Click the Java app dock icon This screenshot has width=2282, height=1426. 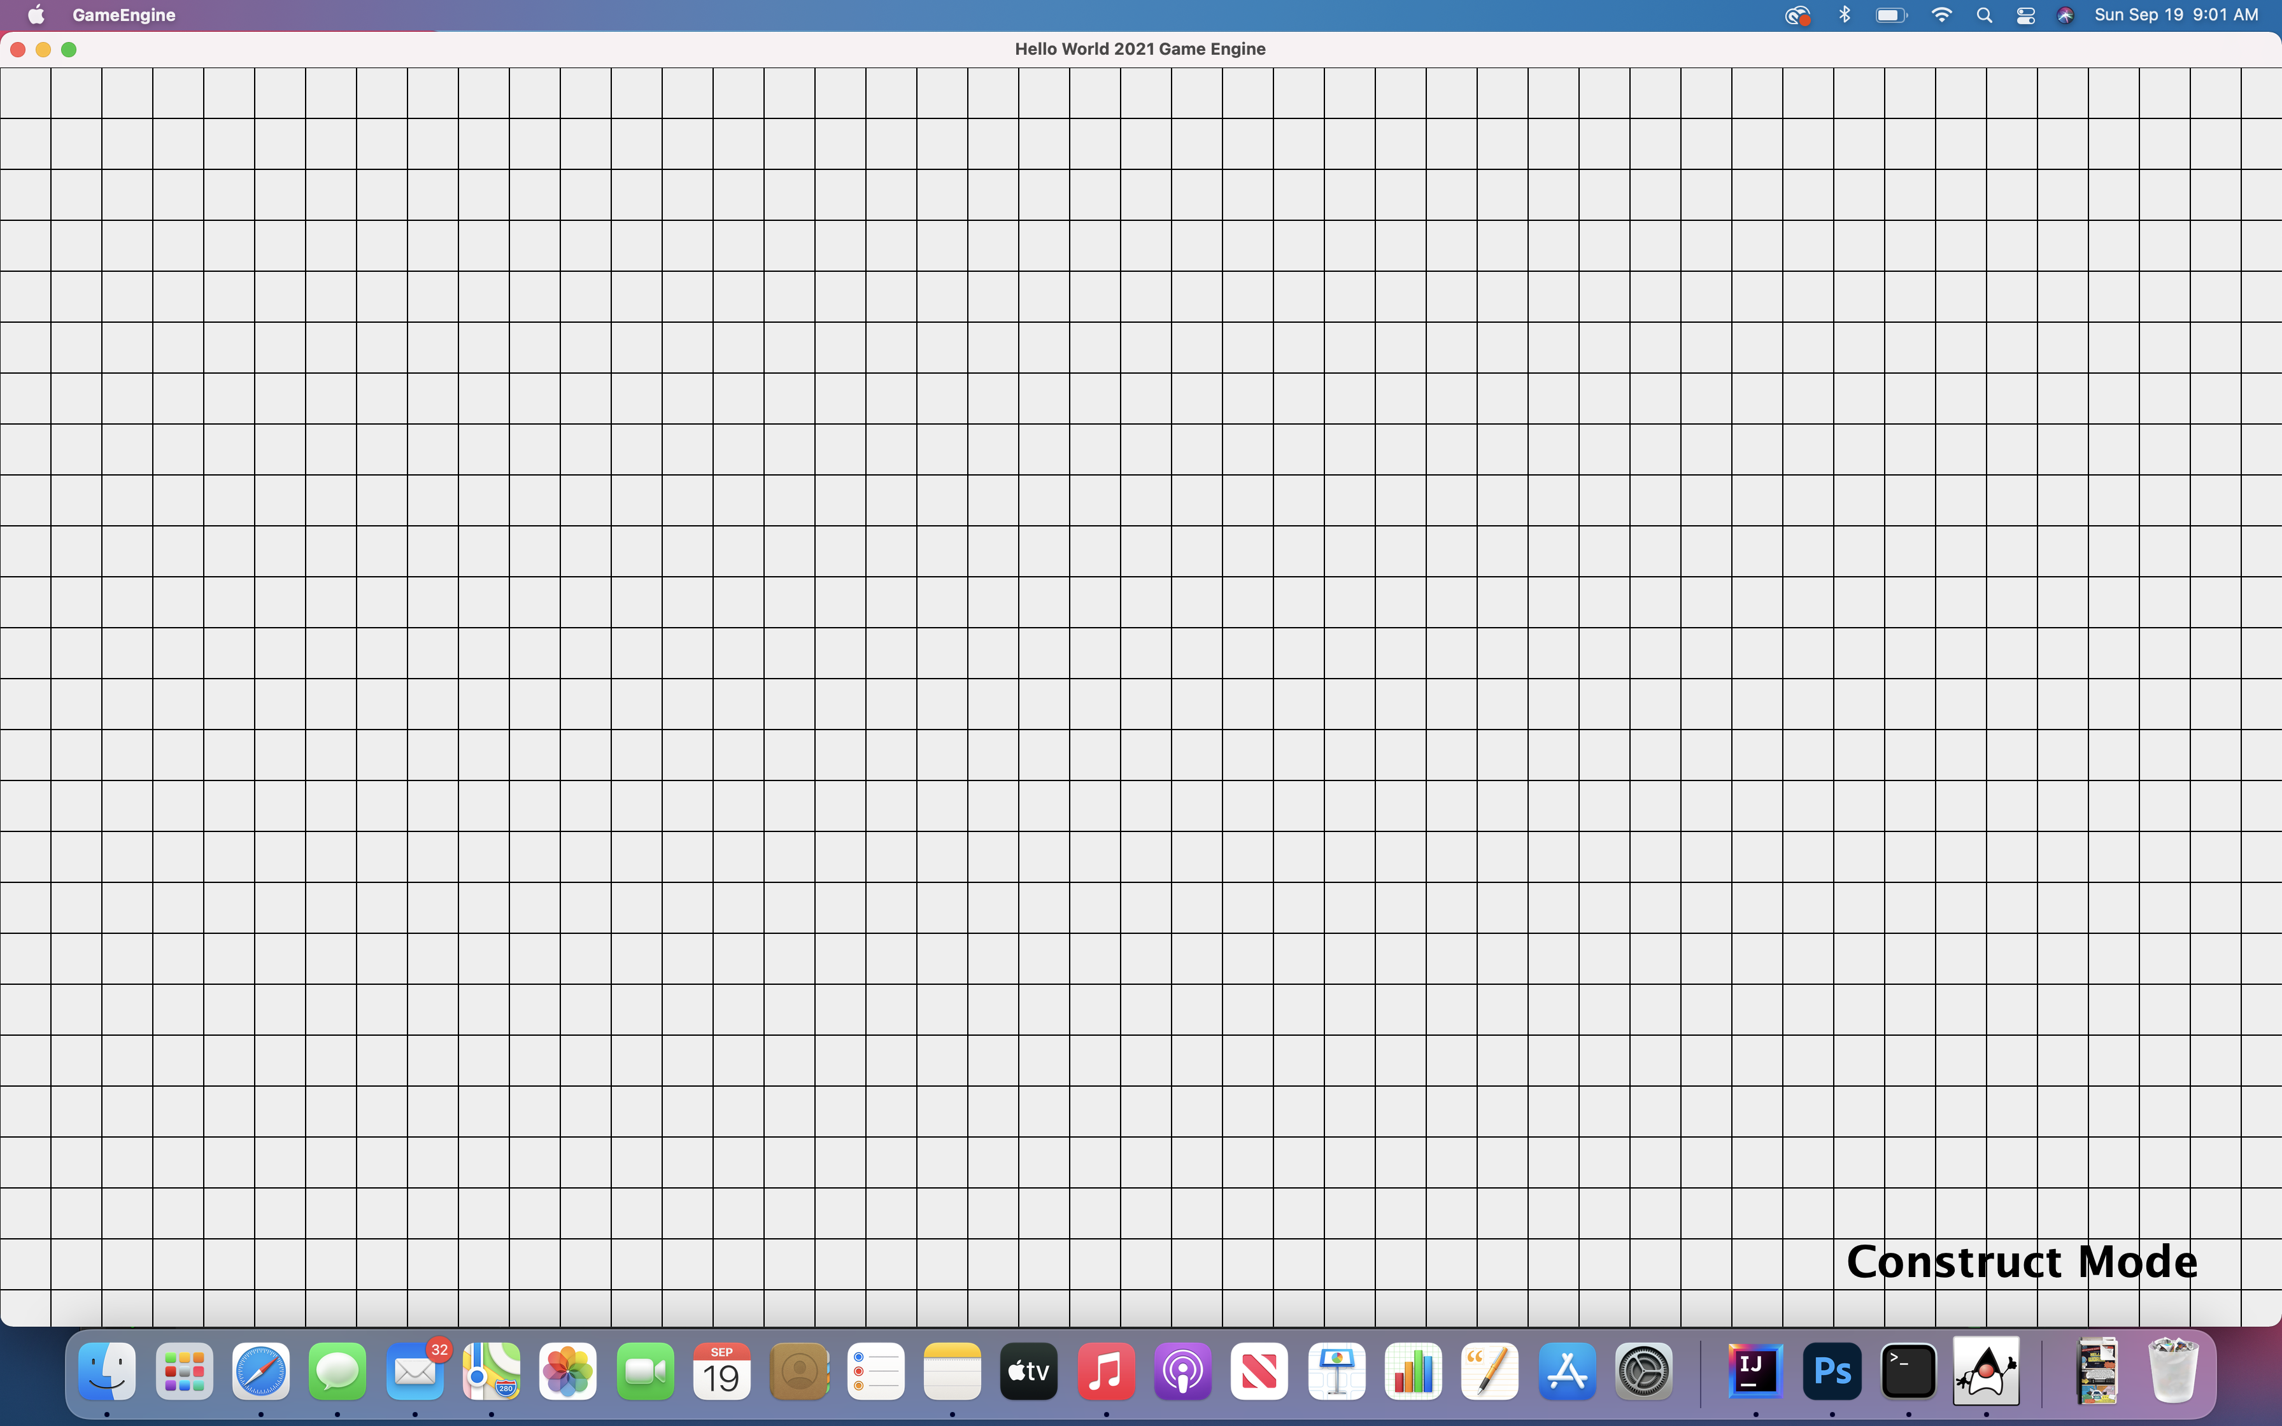click(x=1986, y=1371)
